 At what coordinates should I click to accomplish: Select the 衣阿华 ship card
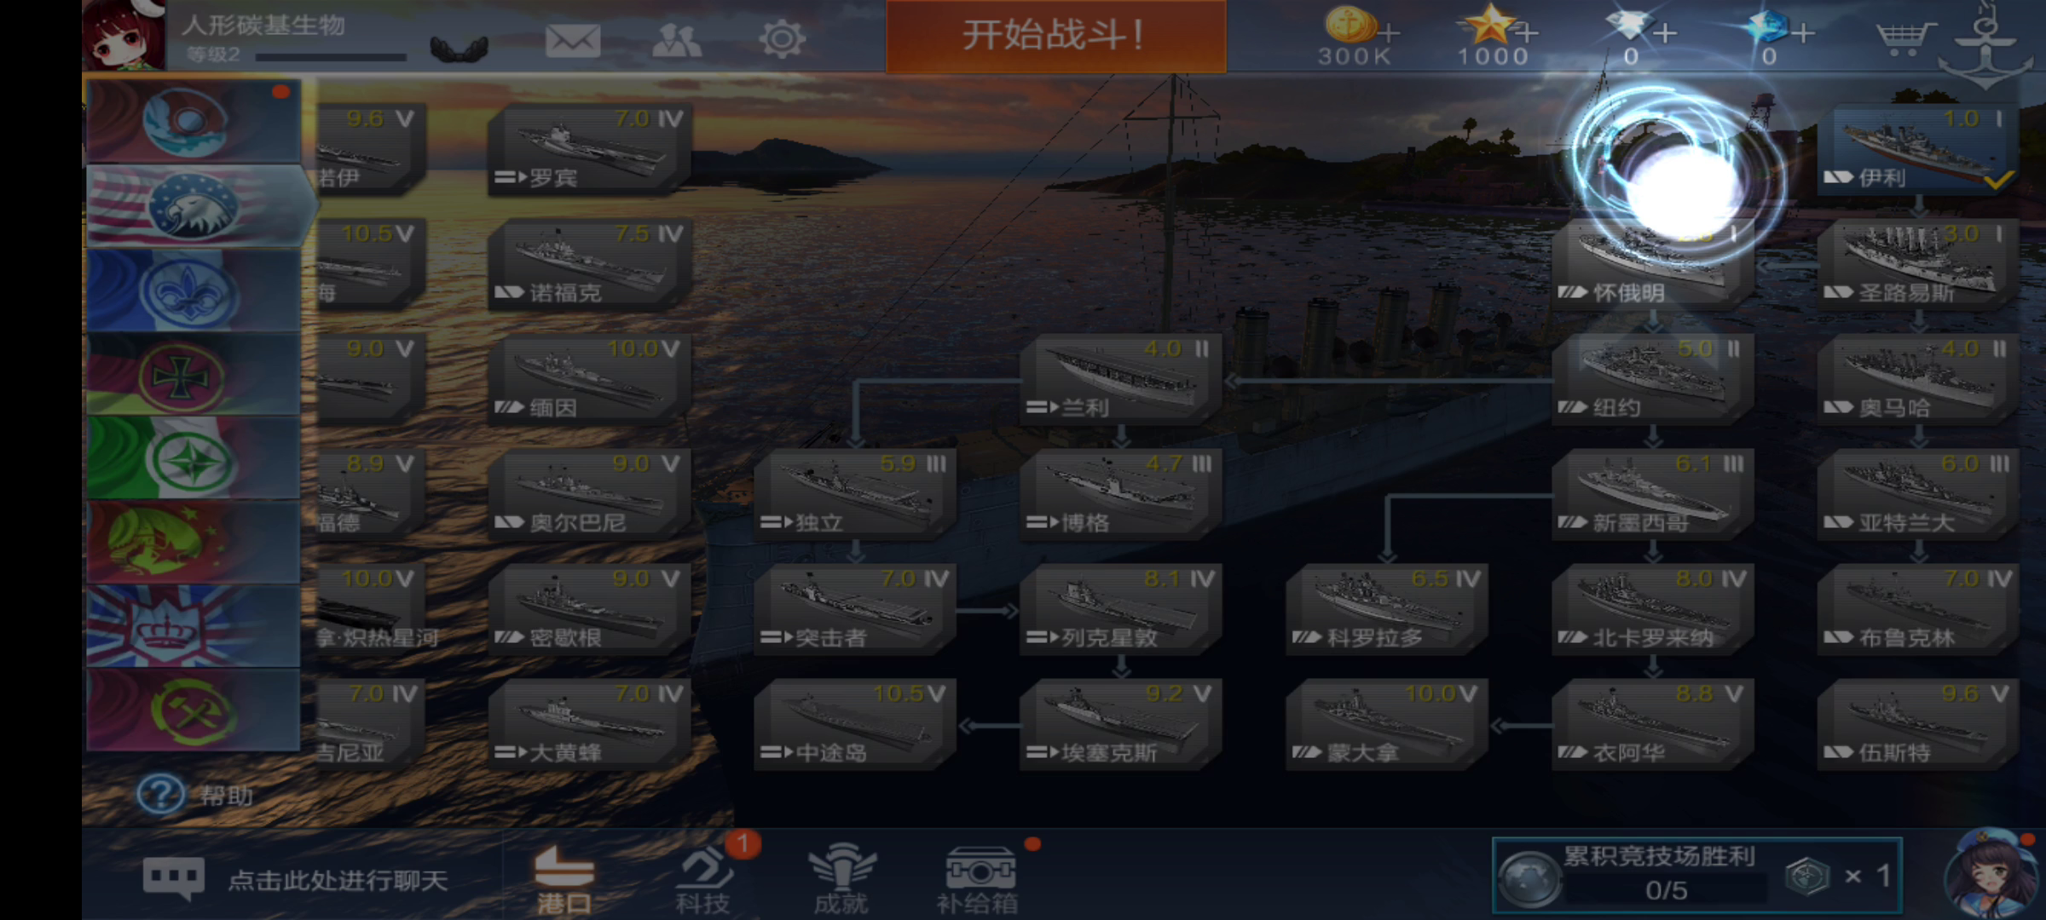(1652, 723)
